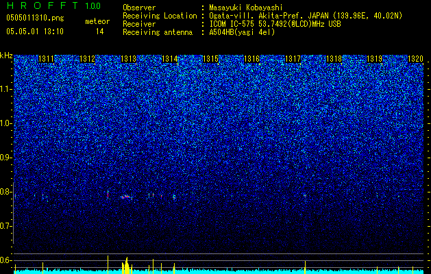Screen dimensions: 431x274
Task: Click the 0.6 kHz axis tick label
Action: [5, 260]
